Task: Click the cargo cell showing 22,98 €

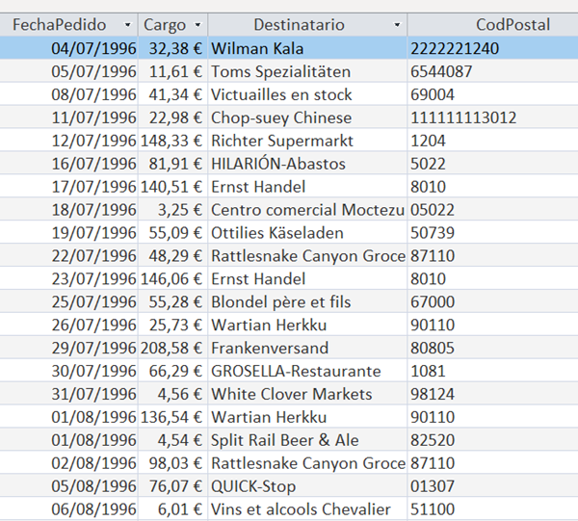Action: (x=175, y=117)
